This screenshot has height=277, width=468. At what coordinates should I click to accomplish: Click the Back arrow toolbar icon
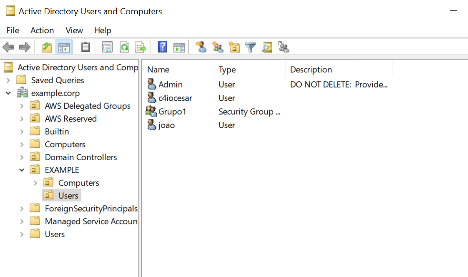(x=9, y=47)
